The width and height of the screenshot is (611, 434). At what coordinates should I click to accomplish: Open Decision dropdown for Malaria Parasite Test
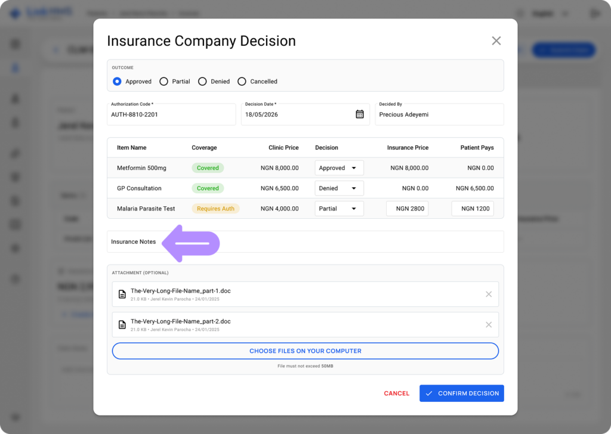coord(339,208)
